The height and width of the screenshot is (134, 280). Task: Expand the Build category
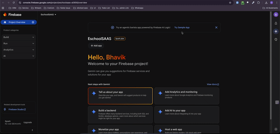pos(19,37)
